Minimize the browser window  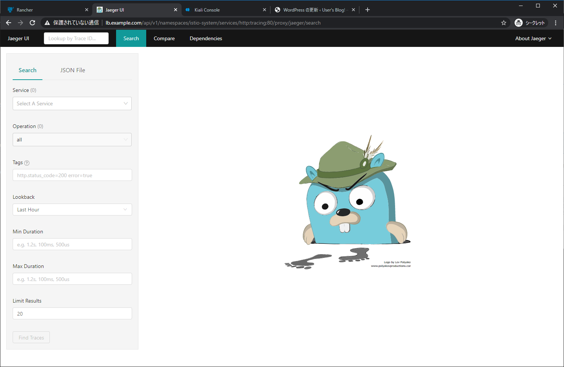(521, 6)
